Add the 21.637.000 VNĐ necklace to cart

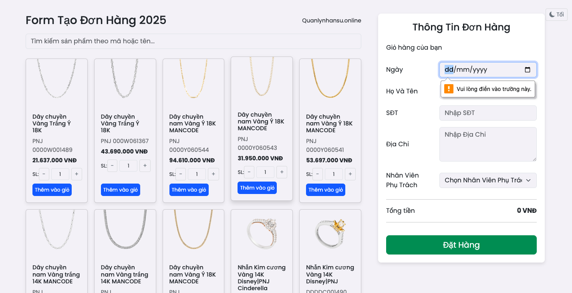click(52, 190)
